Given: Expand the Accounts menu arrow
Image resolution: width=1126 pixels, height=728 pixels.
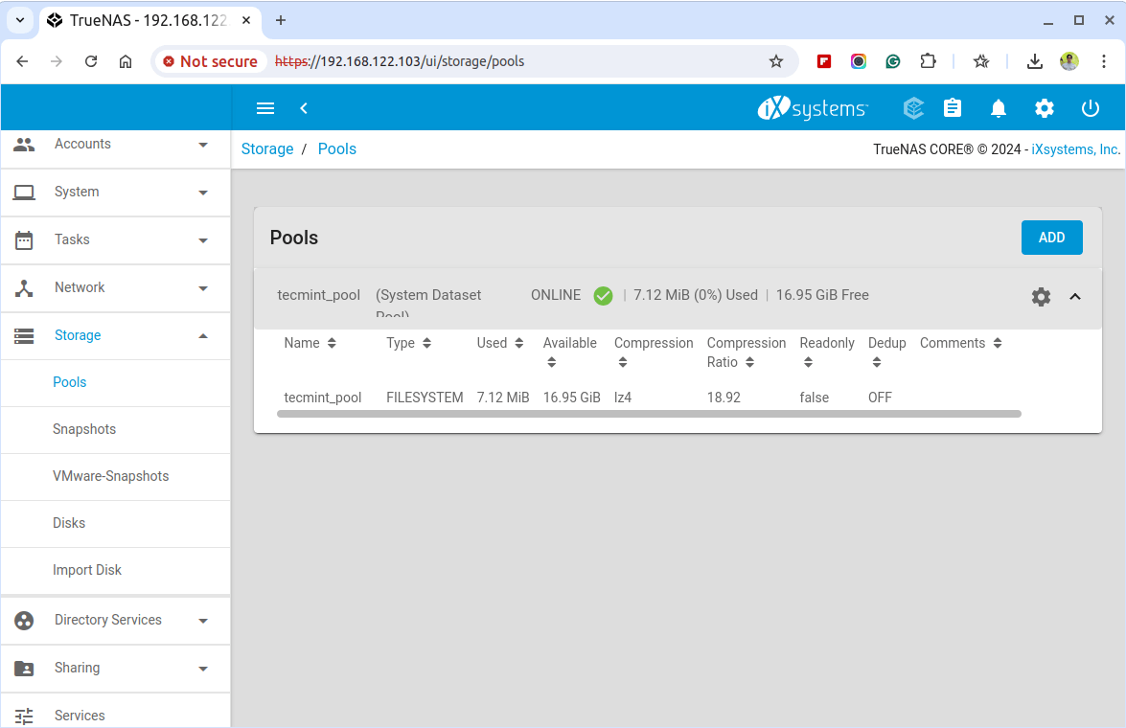Looking at the screenshot, I should [x=203, y=145].
